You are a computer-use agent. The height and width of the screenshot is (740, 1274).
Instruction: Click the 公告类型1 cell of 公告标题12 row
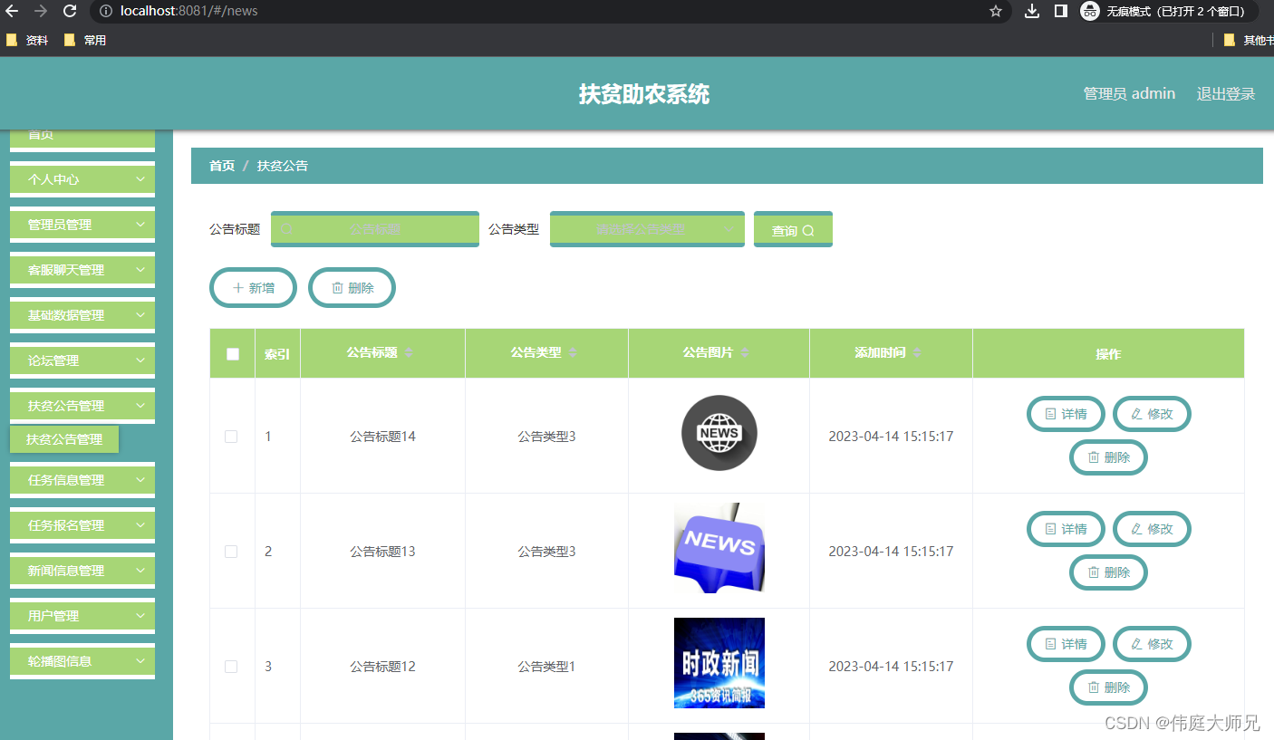(546, 667)
